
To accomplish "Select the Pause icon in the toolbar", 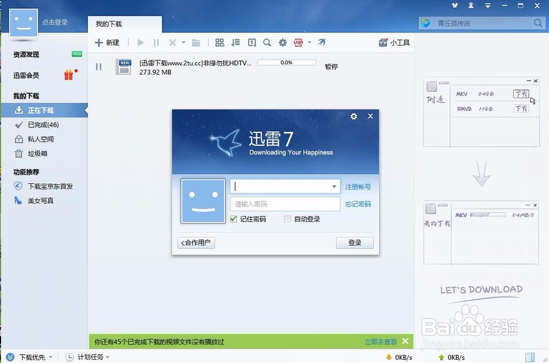I will tap(156, 42).
